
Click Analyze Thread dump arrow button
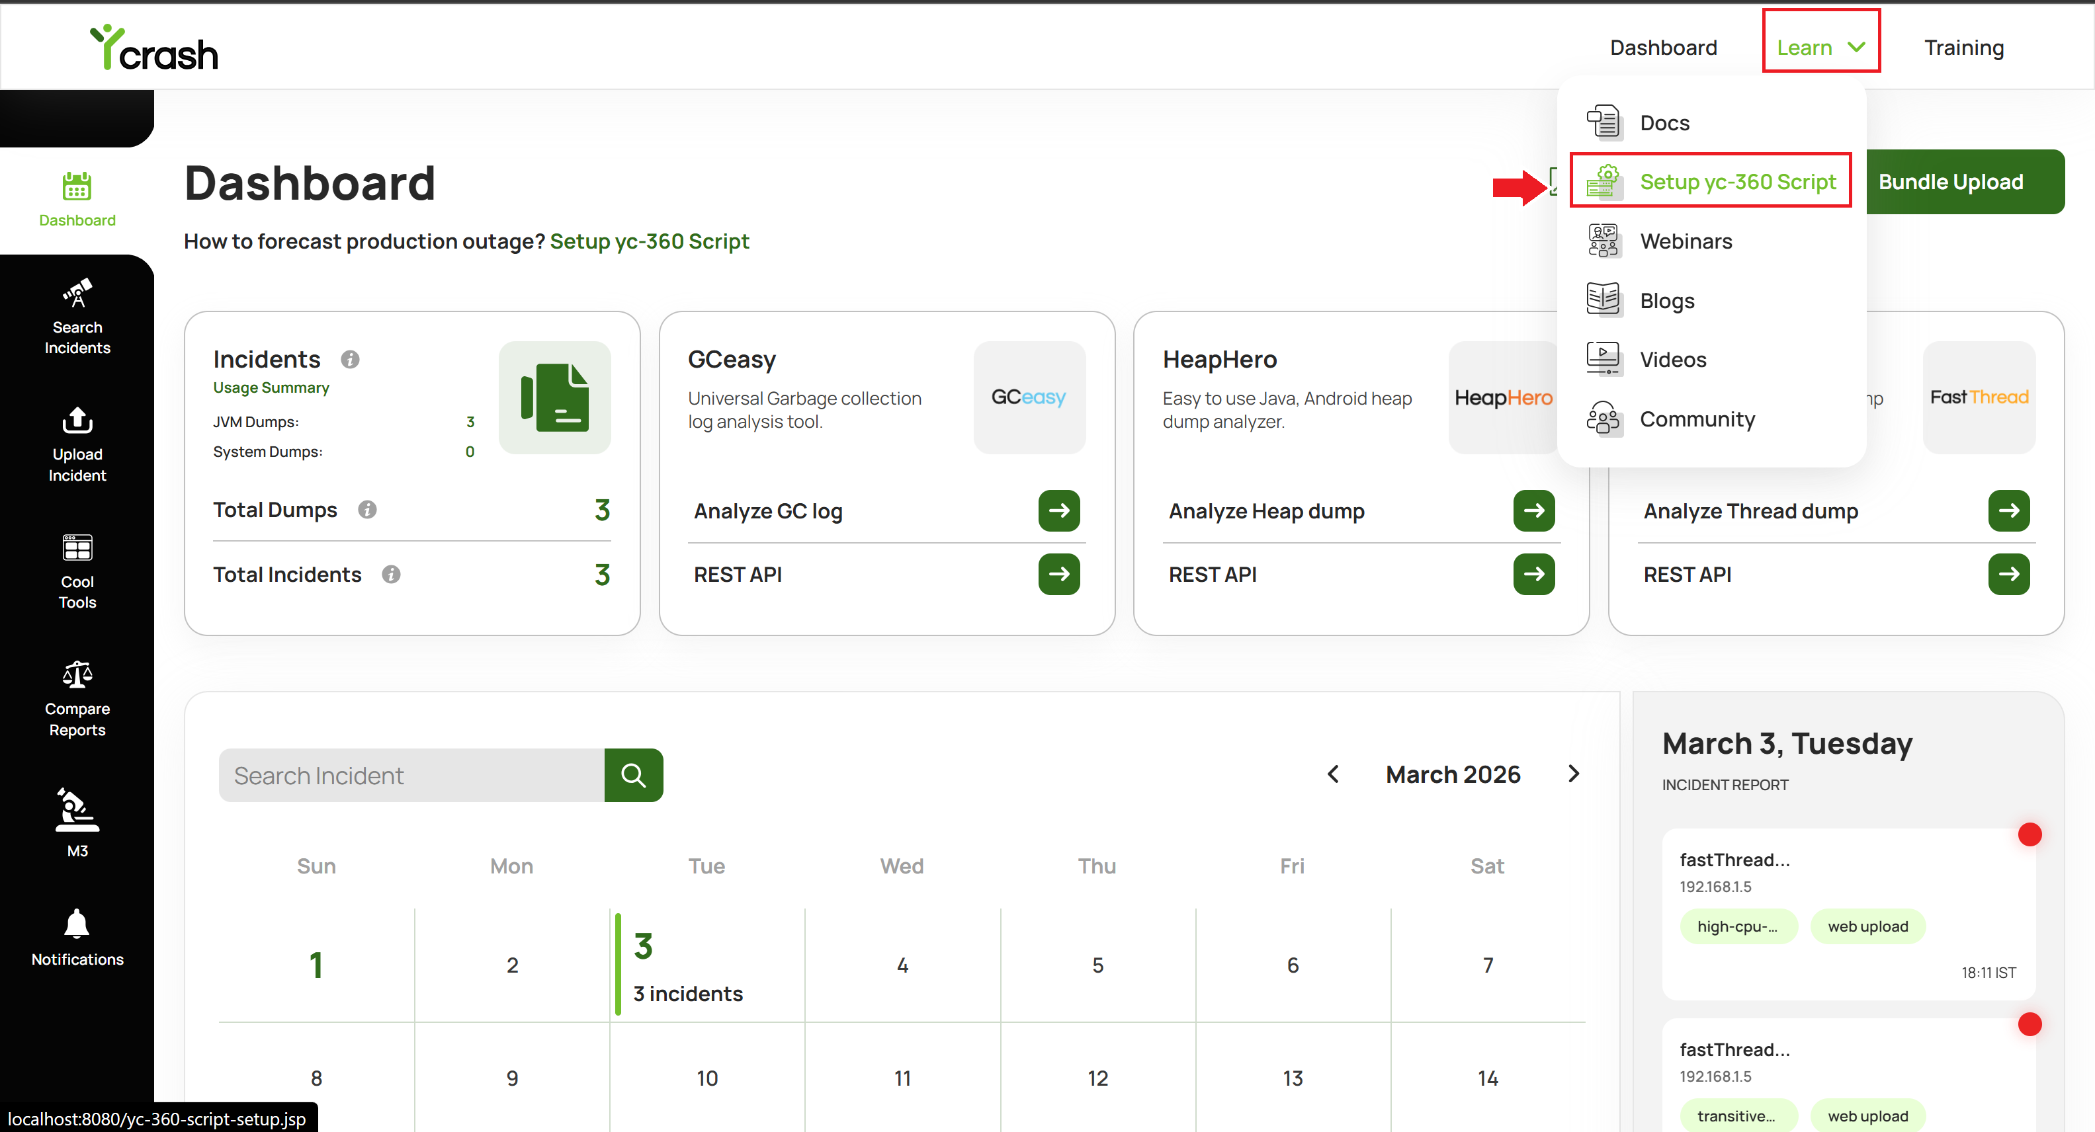pyautogui.click(x=2009, y=510)
